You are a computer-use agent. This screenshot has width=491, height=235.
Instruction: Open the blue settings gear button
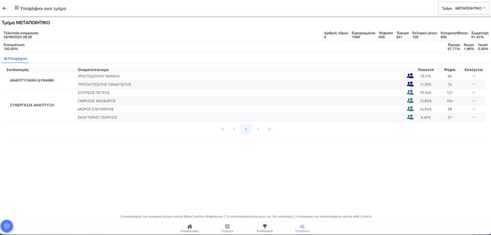click(x=7, y=226)
